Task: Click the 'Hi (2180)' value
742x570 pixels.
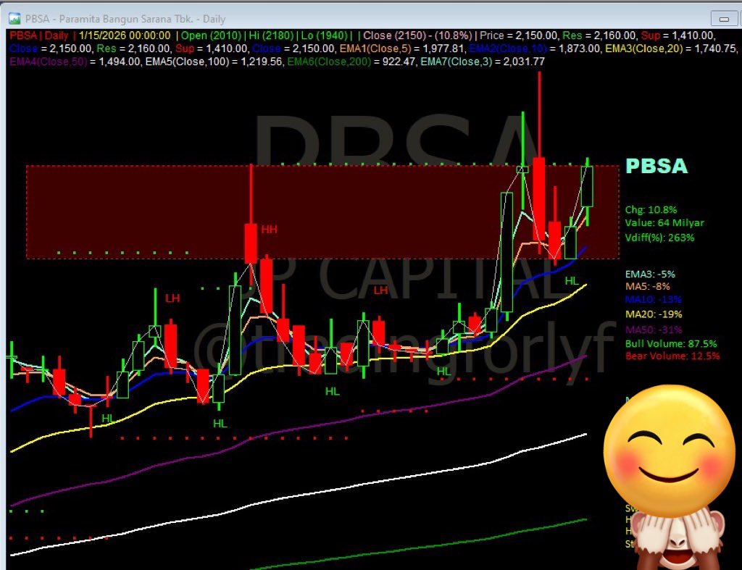Action: pyautogui.click(x=271, y=35)
